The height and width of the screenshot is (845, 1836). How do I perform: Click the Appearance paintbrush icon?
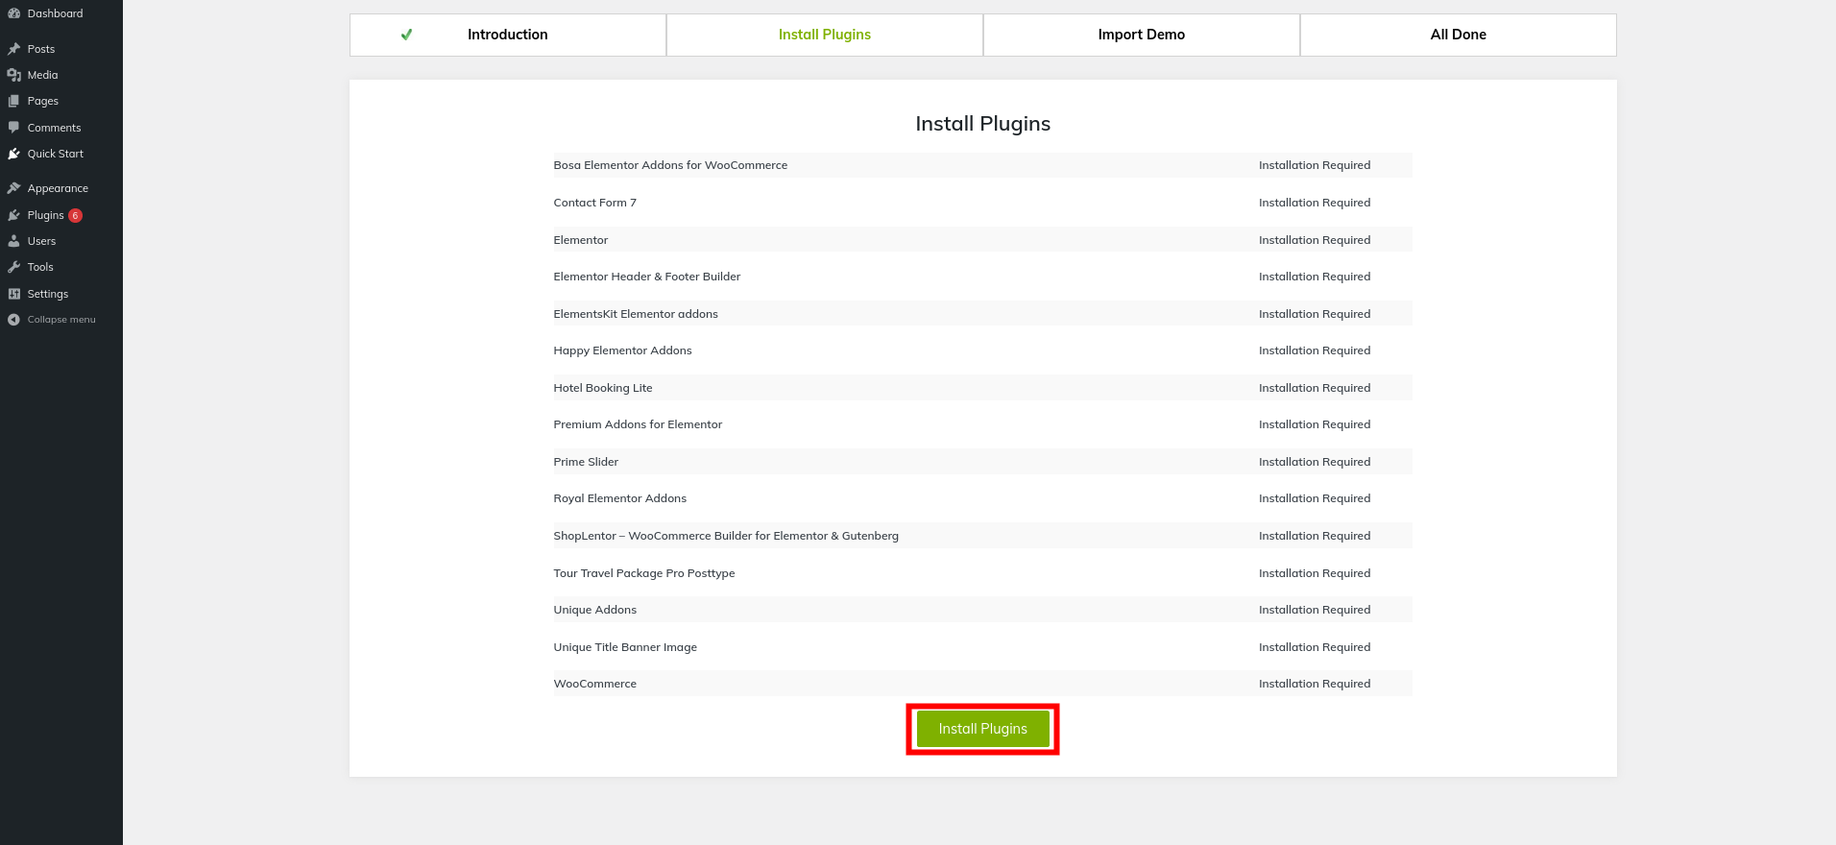tap(13, 188)
